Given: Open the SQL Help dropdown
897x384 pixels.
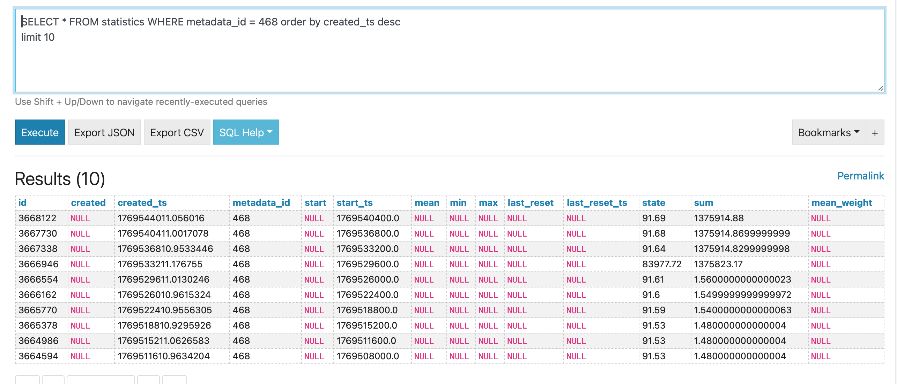Looking at the screenshot, I should click(246, 132).
